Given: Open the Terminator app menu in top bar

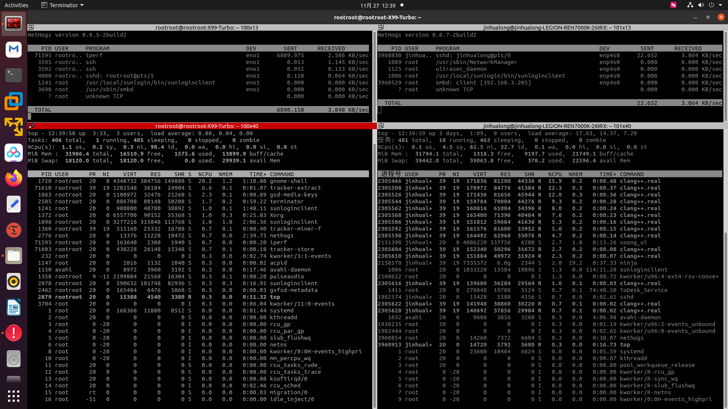Looking at the screenshot, I should (x=63, y=5).
